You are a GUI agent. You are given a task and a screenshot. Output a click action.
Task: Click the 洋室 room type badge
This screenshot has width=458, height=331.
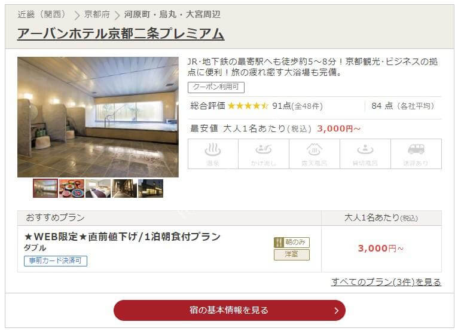292,255
